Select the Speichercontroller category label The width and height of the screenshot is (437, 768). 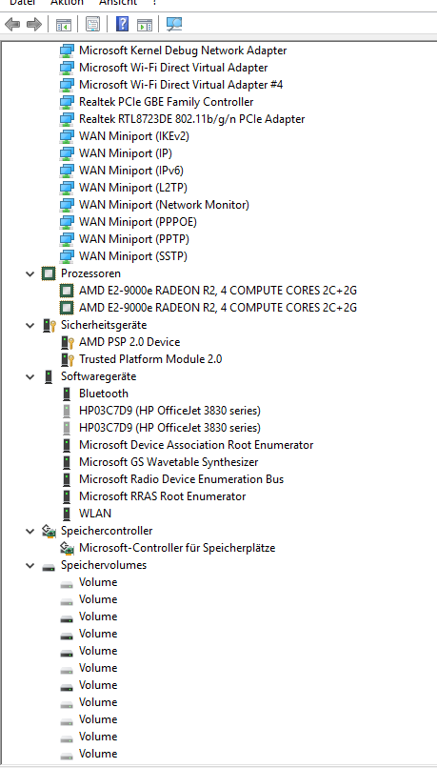[107, 531]
